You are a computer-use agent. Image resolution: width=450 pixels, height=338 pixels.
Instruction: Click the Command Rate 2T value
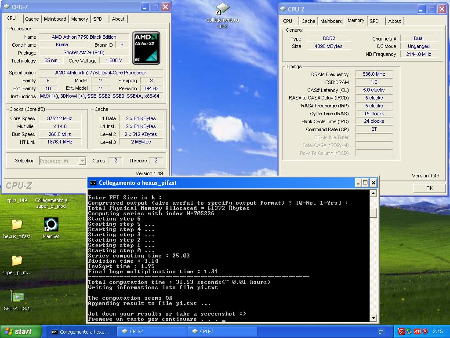pyautogui.click(x=374, y=129)
